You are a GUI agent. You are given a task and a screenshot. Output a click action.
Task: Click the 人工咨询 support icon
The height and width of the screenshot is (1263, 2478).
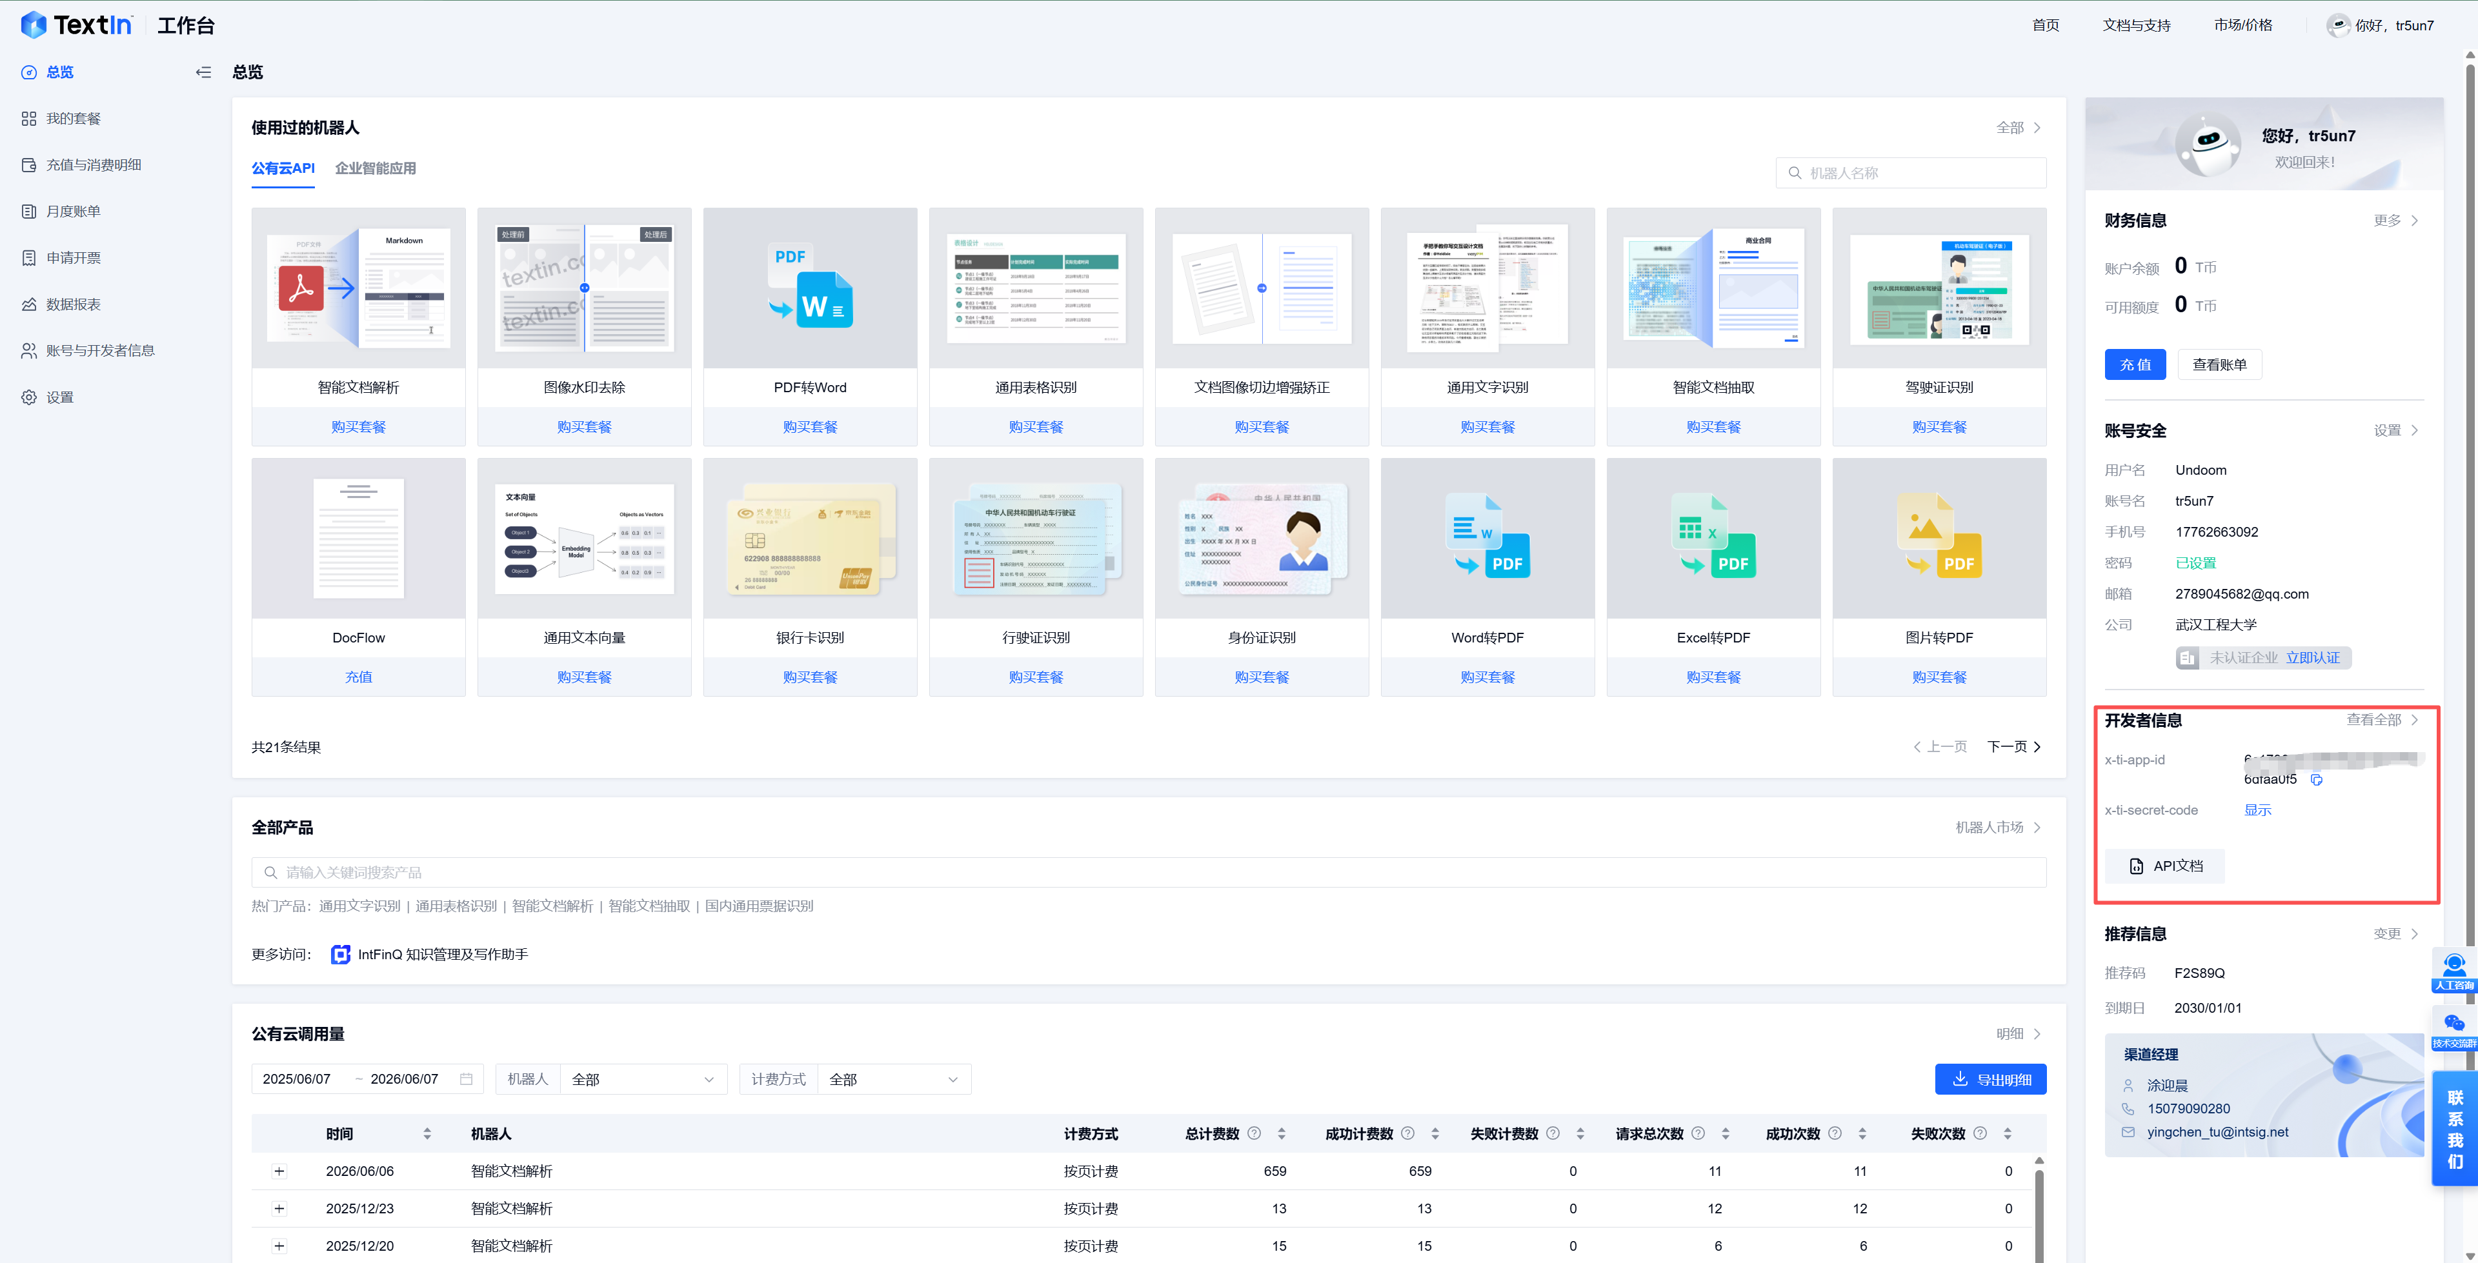(x=2454, y=971)
